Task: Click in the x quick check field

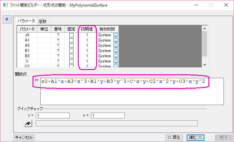Action: [x=53, y=115]
